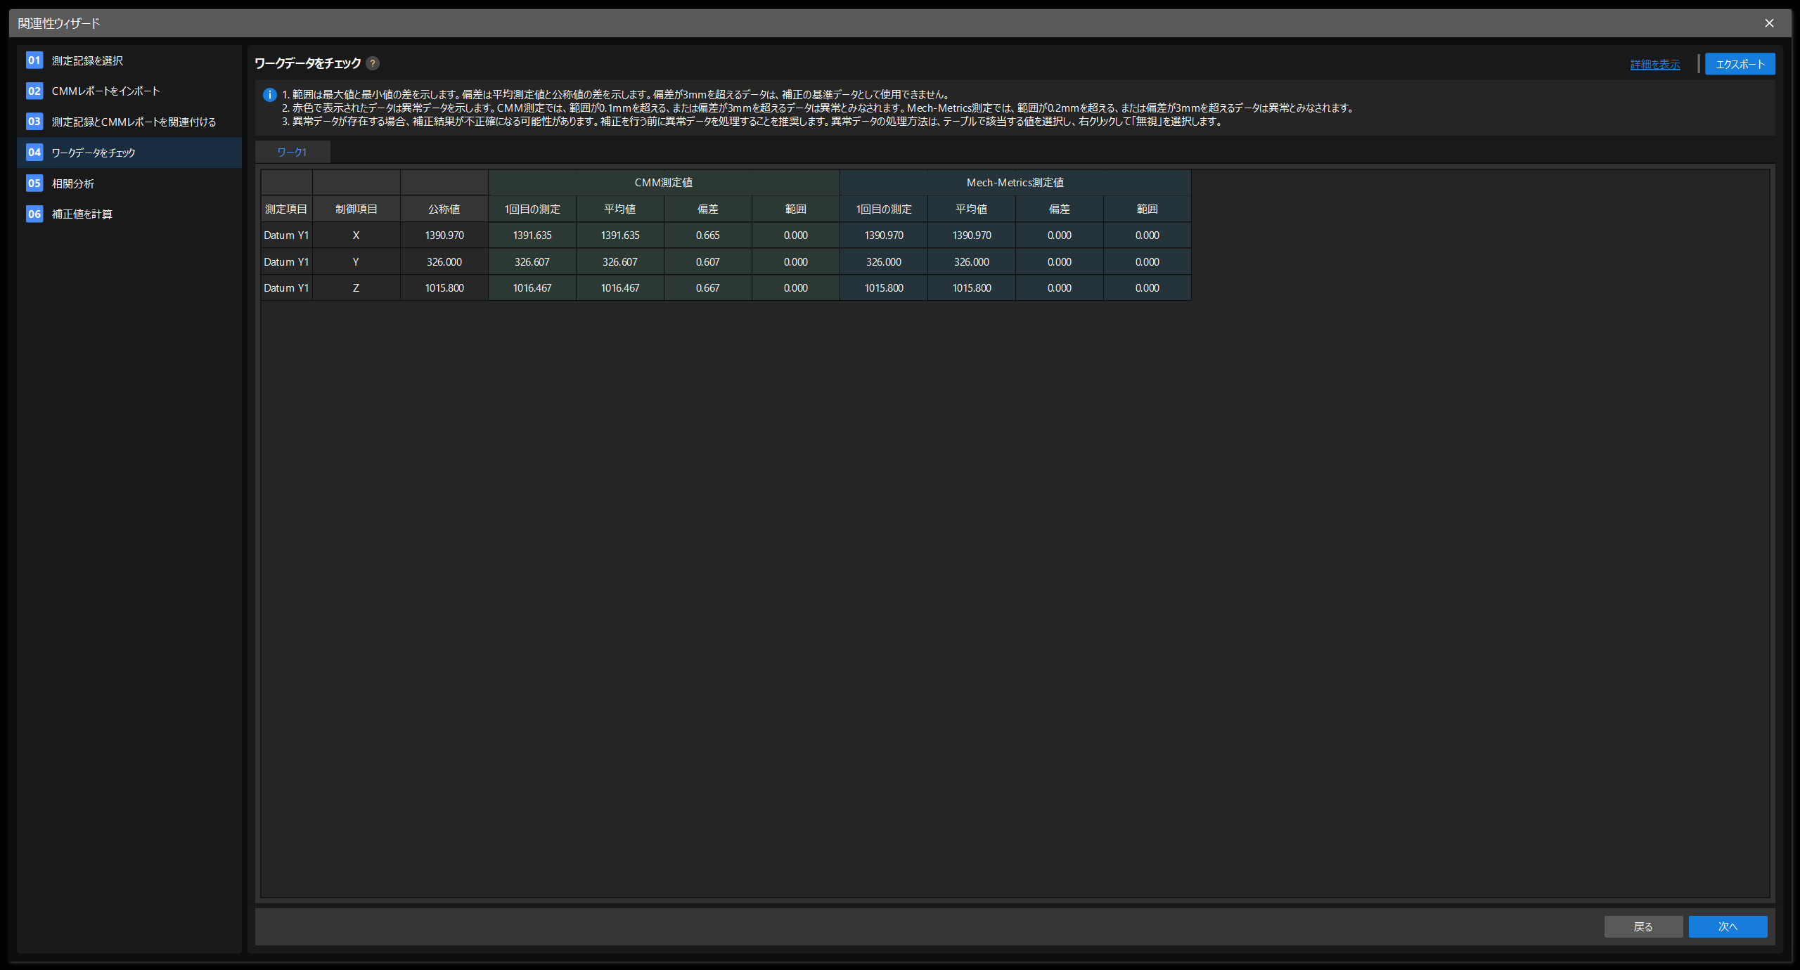Click the エクスポート button
This screenshot has height=970, width=1800.
(x=1740, y=64)
